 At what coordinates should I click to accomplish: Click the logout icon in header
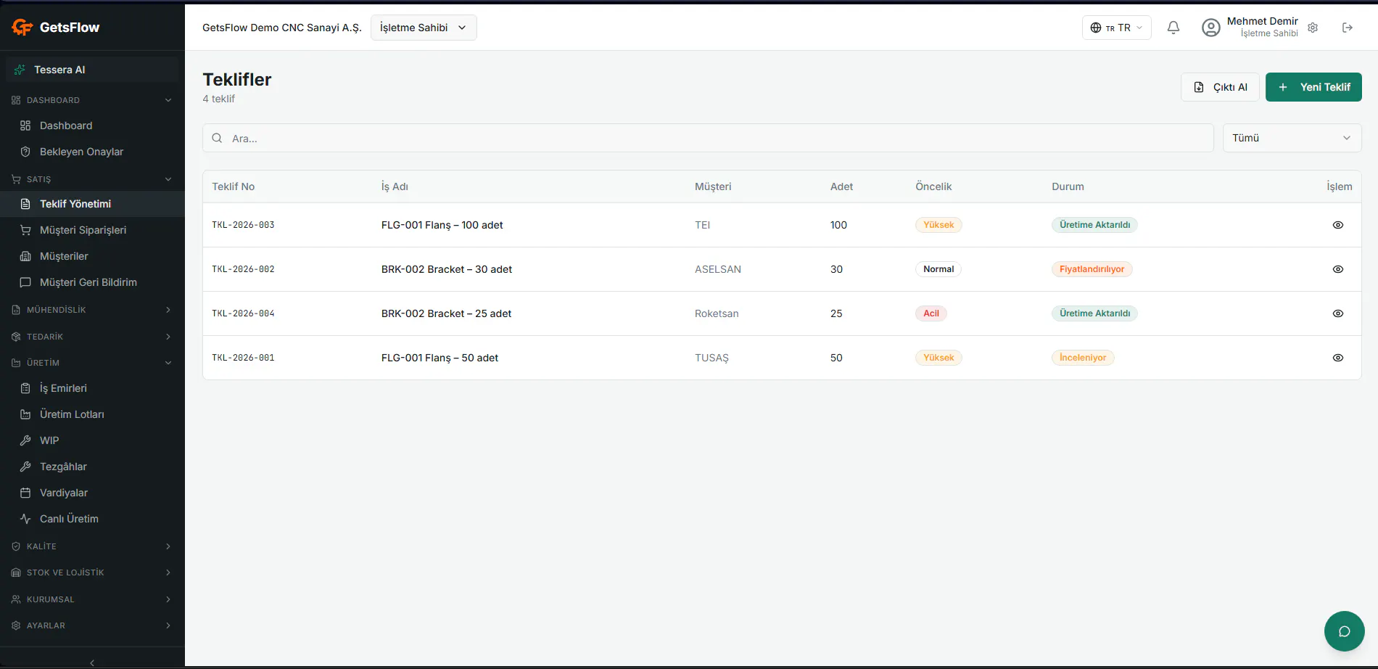[1347, 28]
